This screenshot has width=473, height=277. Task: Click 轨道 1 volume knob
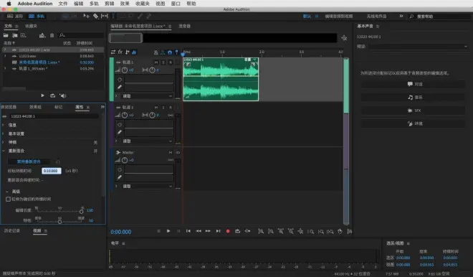pos(124,70)
